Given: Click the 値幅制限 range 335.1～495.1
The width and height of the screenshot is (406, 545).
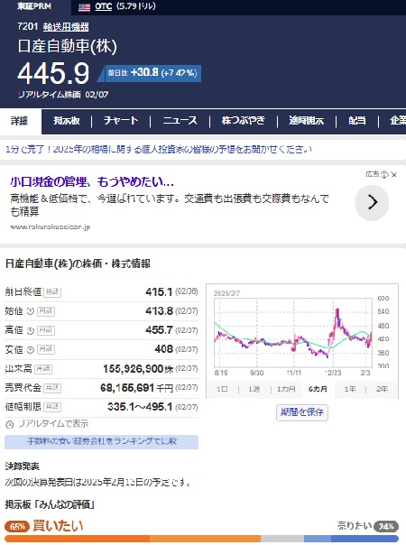Looking at the screenshot, I should pos(140,407).
